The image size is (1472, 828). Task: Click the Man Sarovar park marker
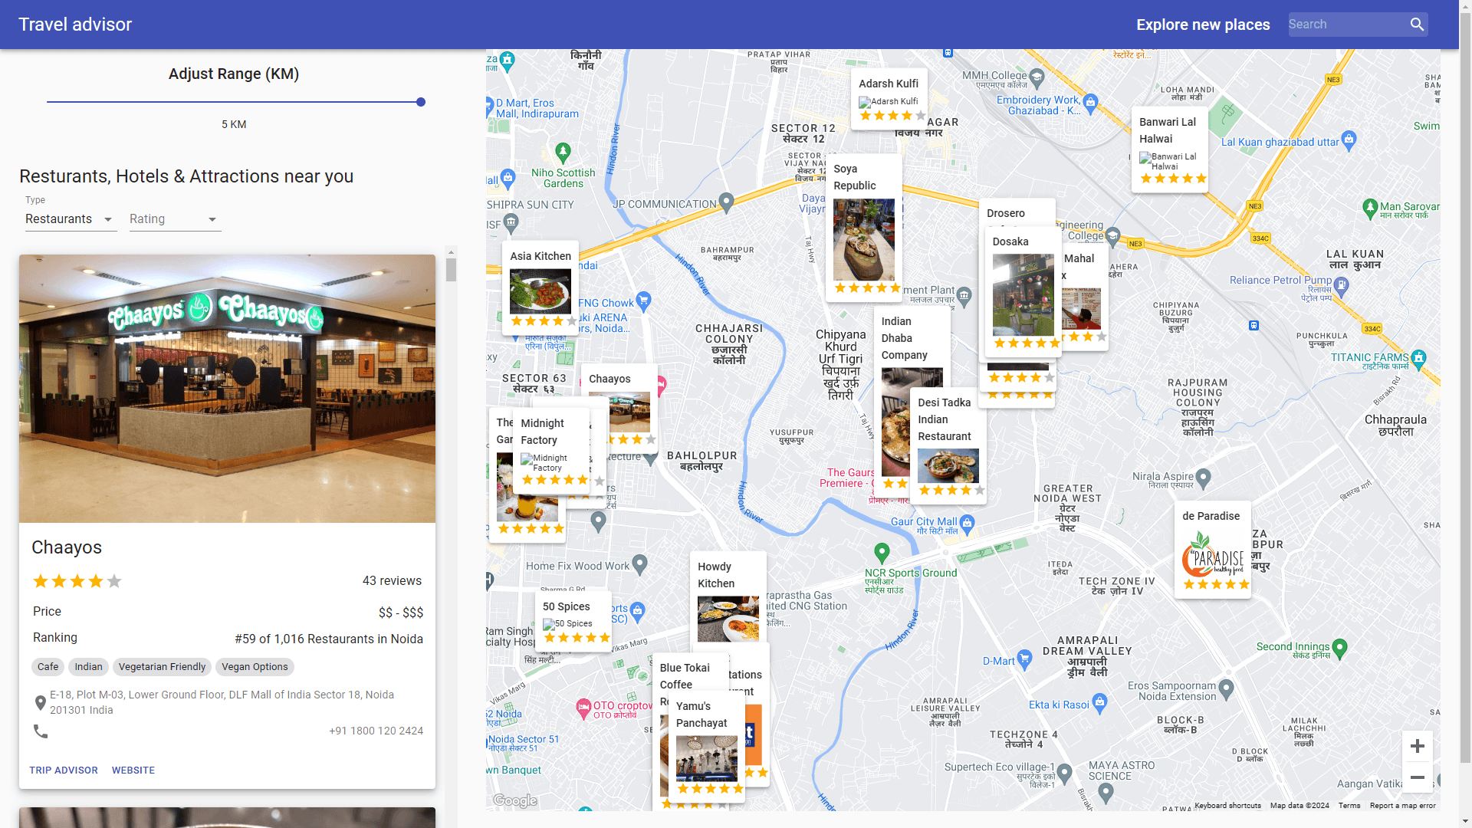[1370, 207]
